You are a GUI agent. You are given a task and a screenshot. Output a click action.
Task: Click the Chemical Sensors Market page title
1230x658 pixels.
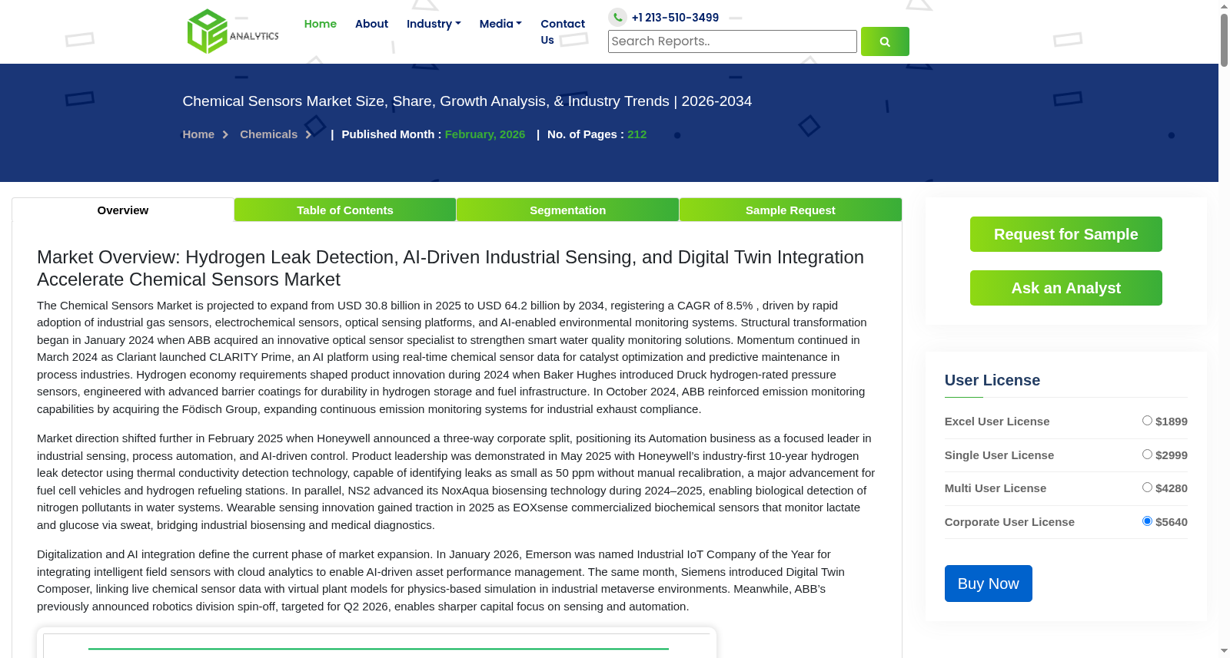(467, 101)
